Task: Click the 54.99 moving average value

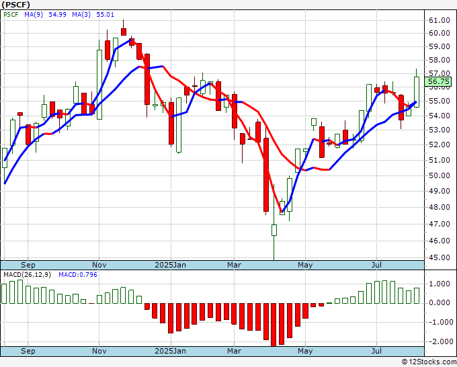Action: 57,15
